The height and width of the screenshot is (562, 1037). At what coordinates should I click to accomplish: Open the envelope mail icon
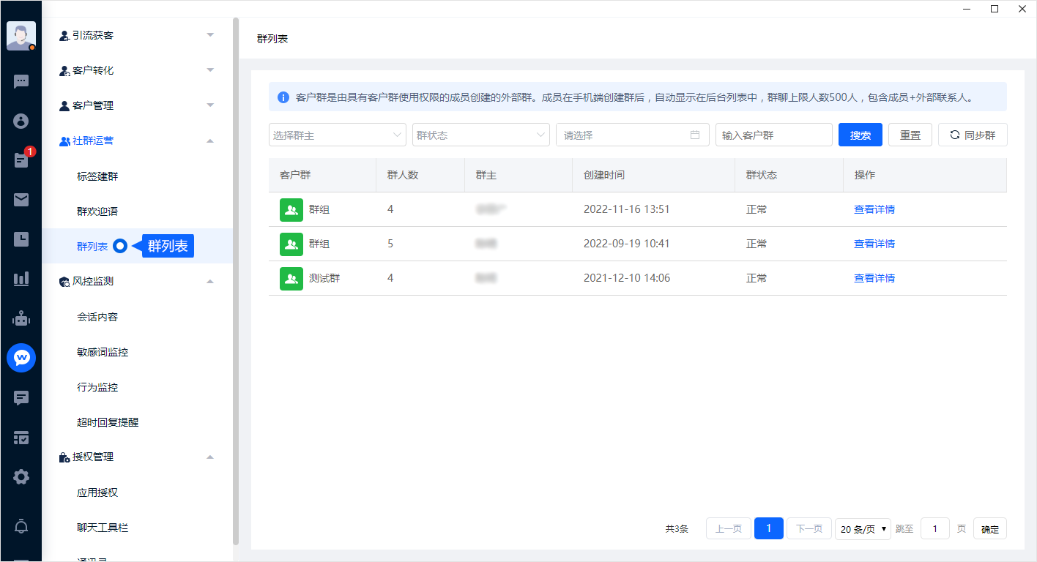(21, 200)
